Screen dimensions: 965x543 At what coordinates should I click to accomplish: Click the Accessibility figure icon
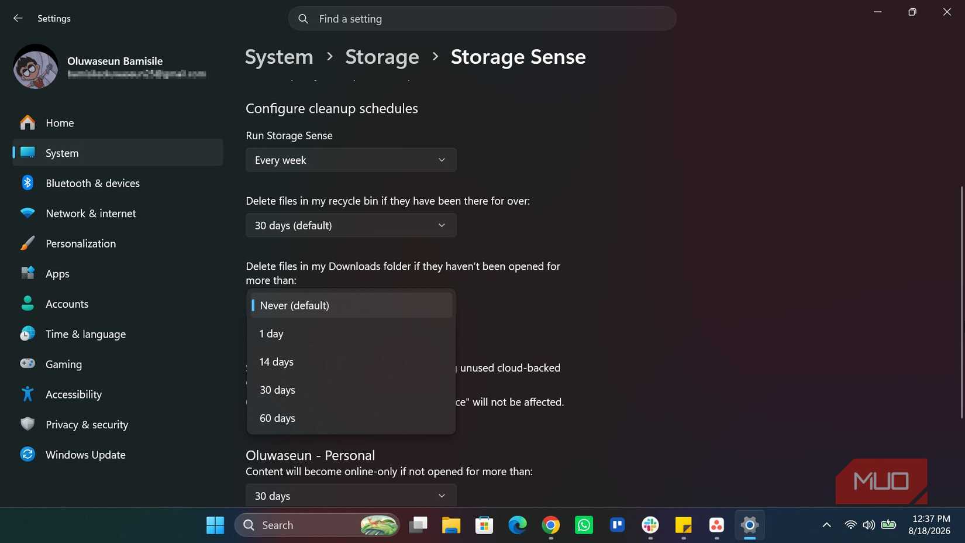(x=27, y=394)
